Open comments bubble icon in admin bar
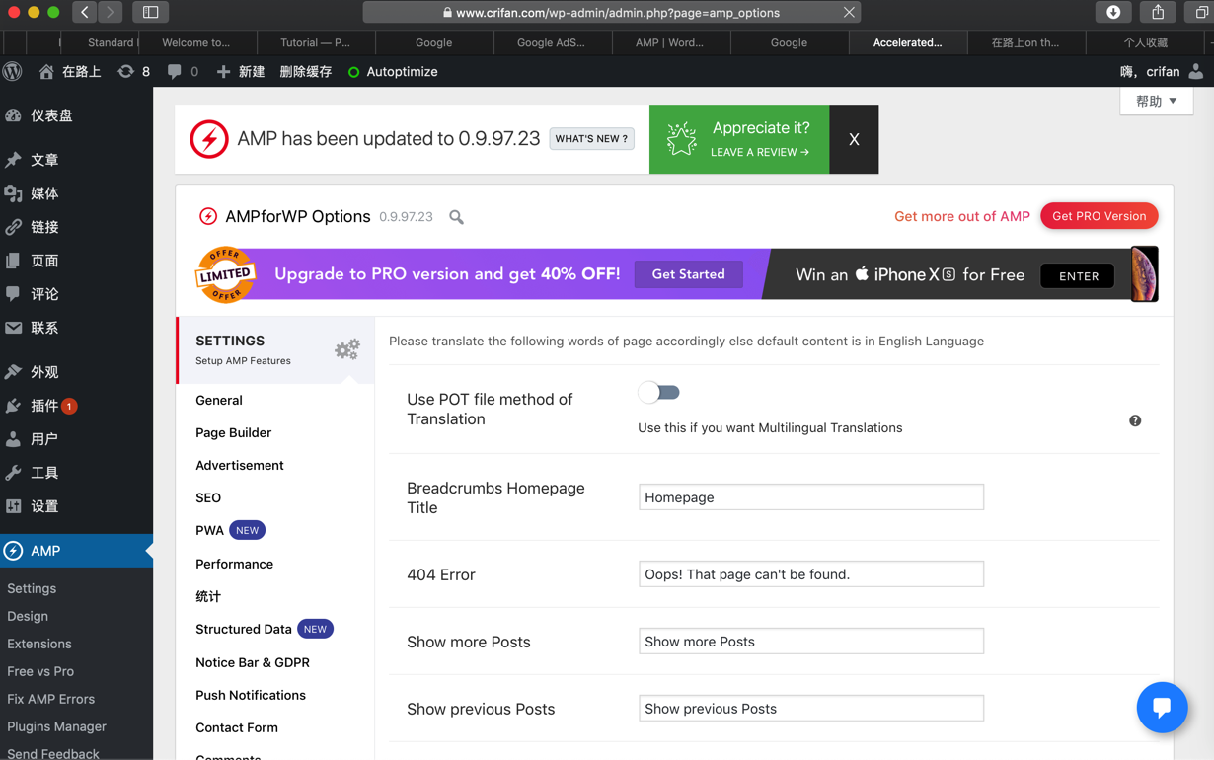Screen dimensions: 1214x760 [175, 71]
